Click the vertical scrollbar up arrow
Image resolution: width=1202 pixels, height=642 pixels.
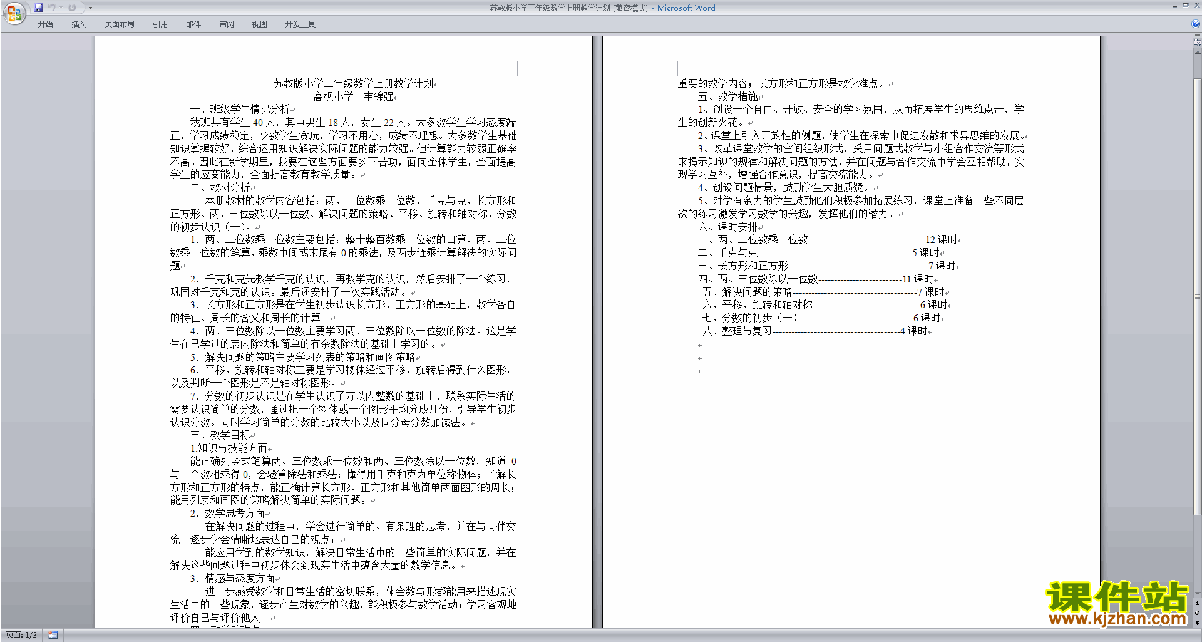[1198, 53]
